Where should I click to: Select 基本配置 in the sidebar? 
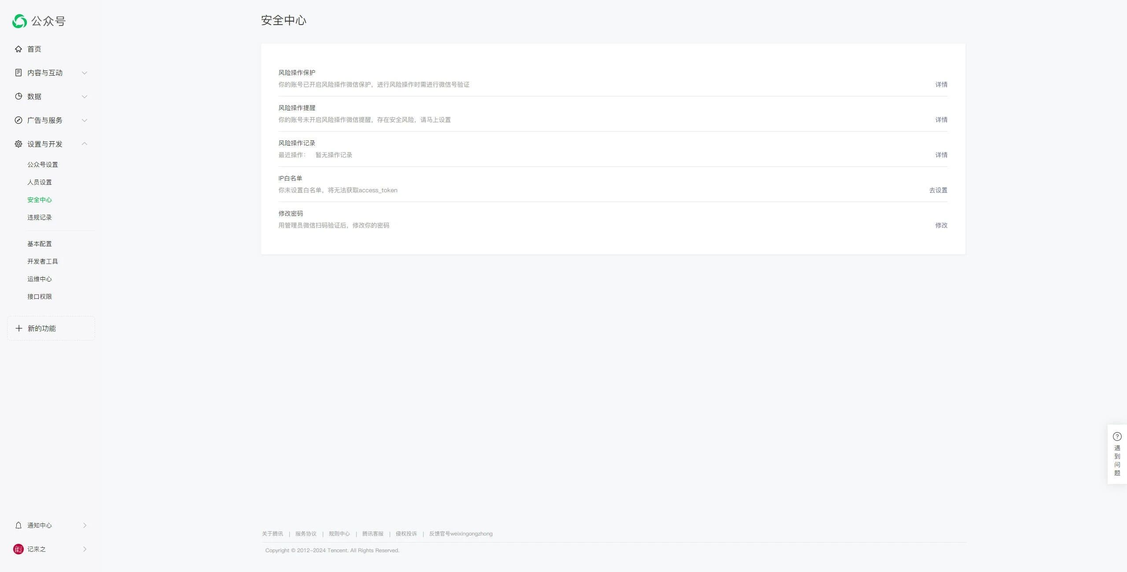(40, 244)
